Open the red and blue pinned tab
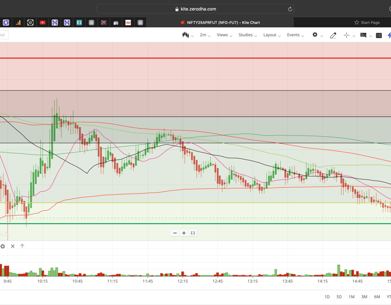This screenshot has height=305, width=391. (103, 23)
